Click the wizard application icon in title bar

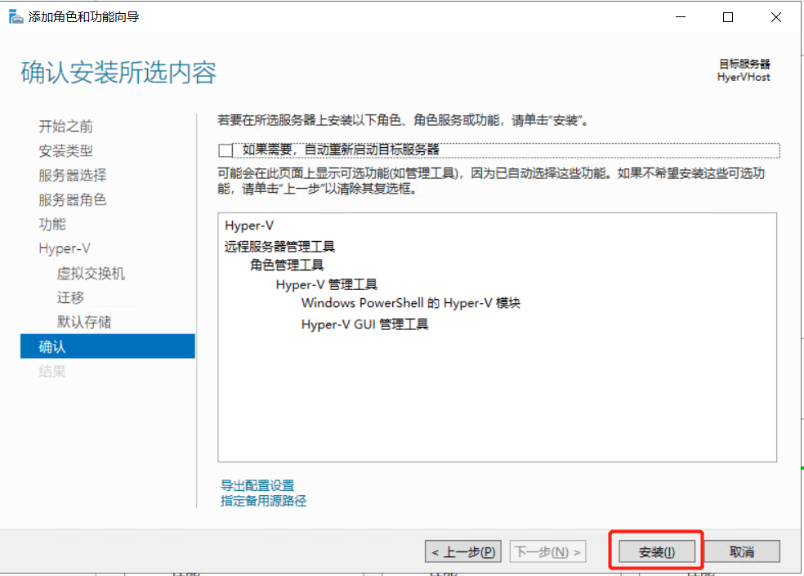pos(15,16)
